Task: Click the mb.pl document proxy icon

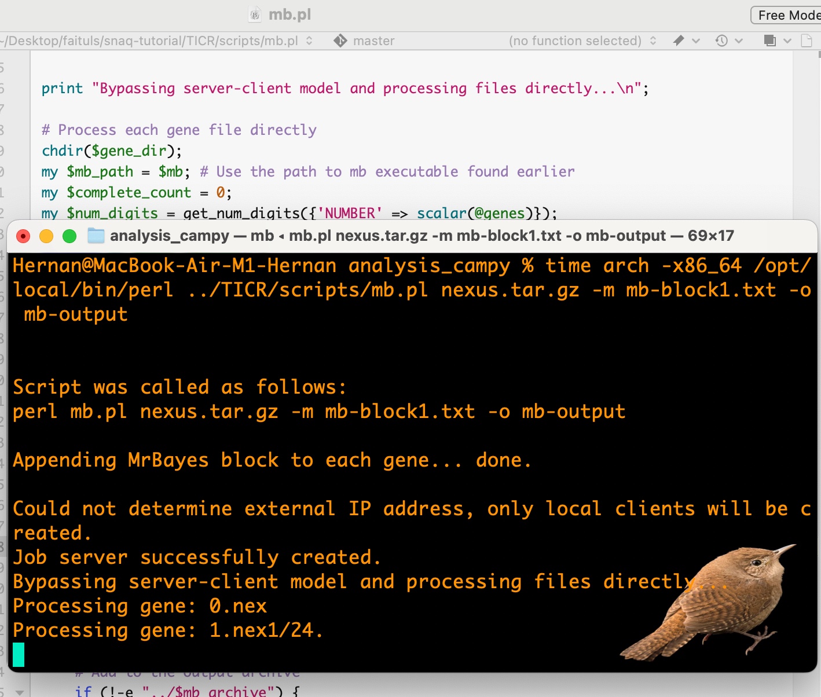Action: (x=255, y=15)
